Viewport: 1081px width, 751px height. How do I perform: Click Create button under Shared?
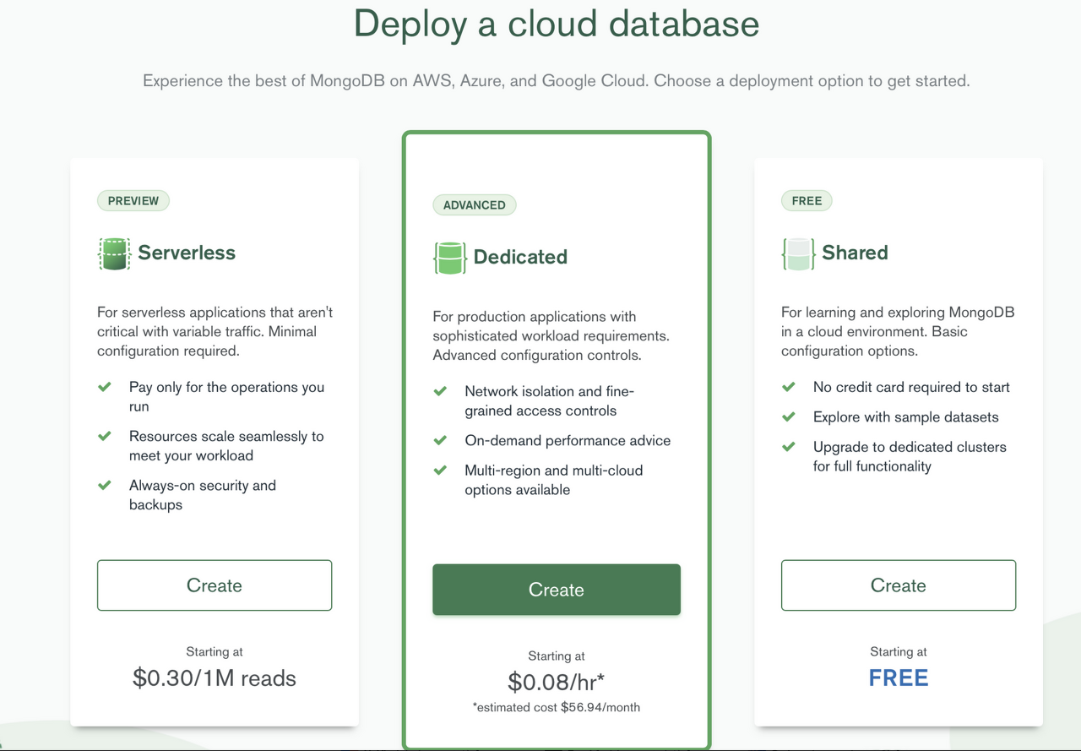click(x=899, y=585)
